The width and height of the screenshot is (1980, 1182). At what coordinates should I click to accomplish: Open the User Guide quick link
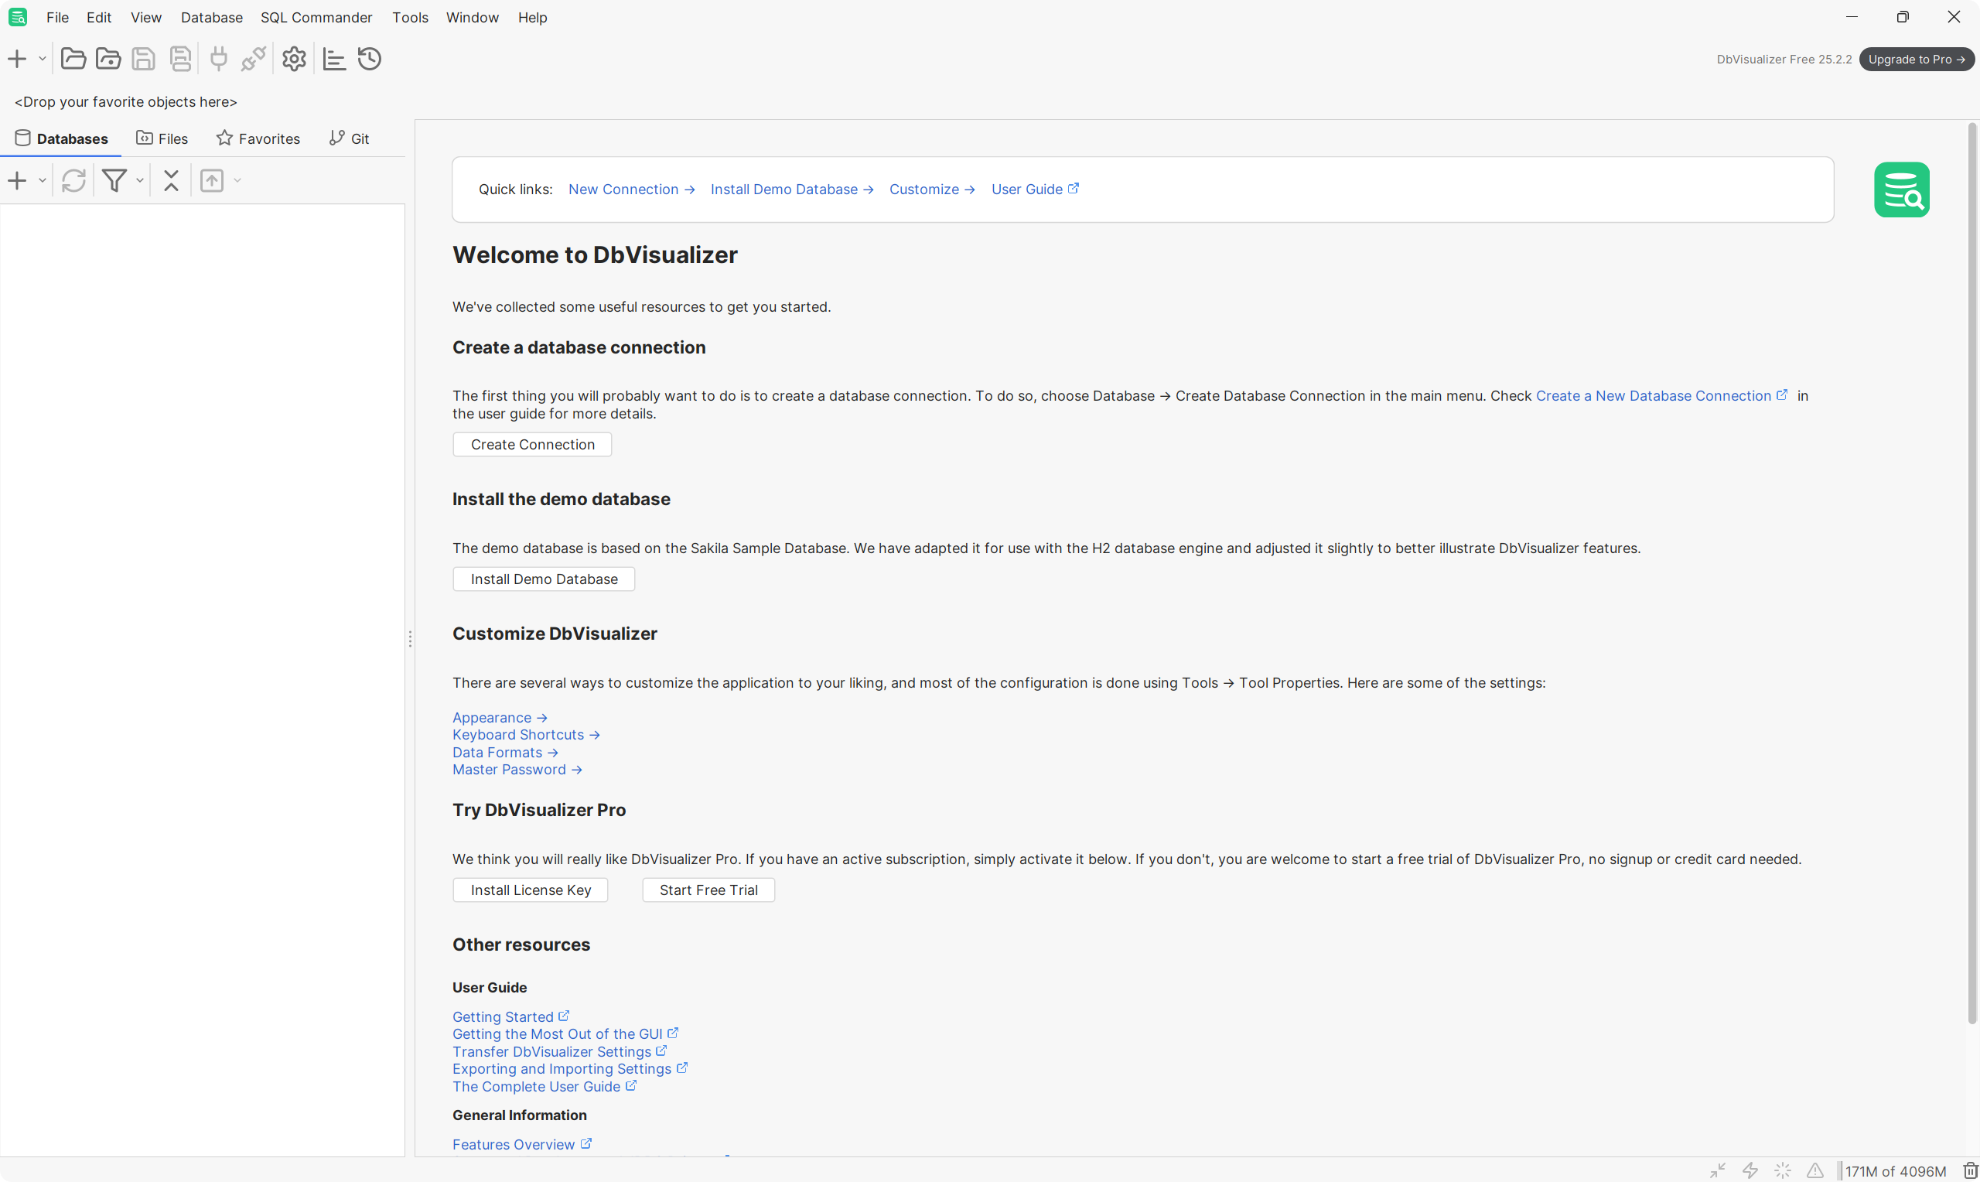click(1035, 190)
